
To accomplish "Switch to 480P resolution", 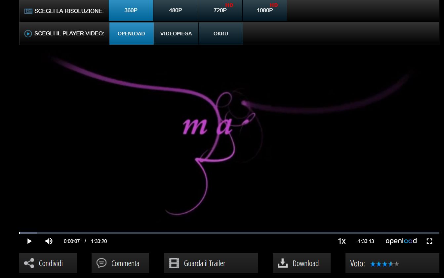I will point(176,11).
